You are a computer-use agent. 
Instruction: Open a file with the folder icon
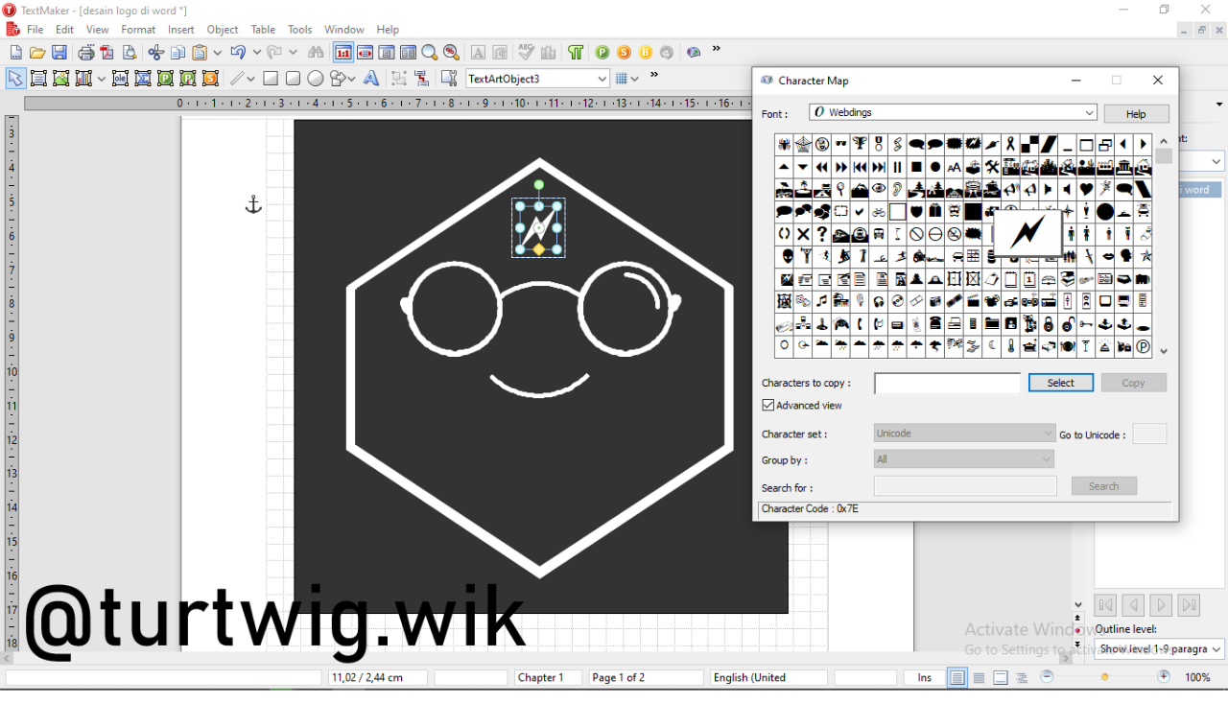[37, 53]
